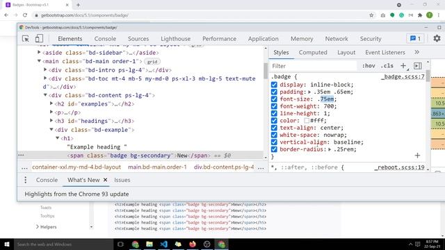Viewport: 445px width, 250px height.
Task: Click the Styles filter field
Action: tap(314, 66)
